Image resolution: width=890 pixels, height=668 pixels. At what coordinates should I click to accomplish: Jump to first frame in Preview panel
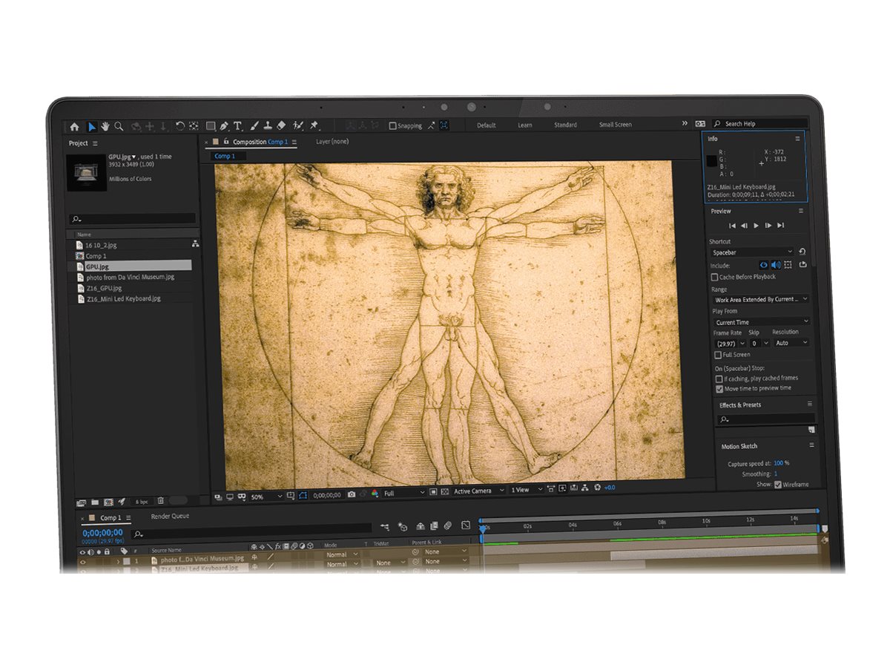tap(733, 226)
